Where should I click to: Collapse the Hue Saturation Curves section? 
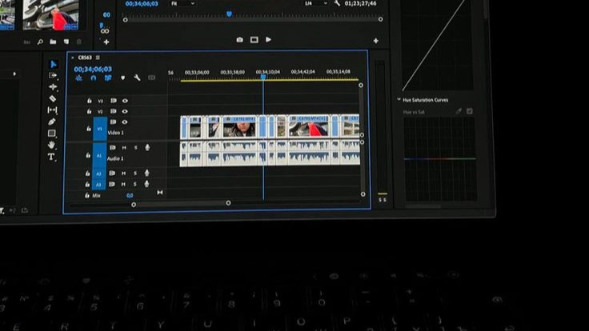[x=399, y=99]
